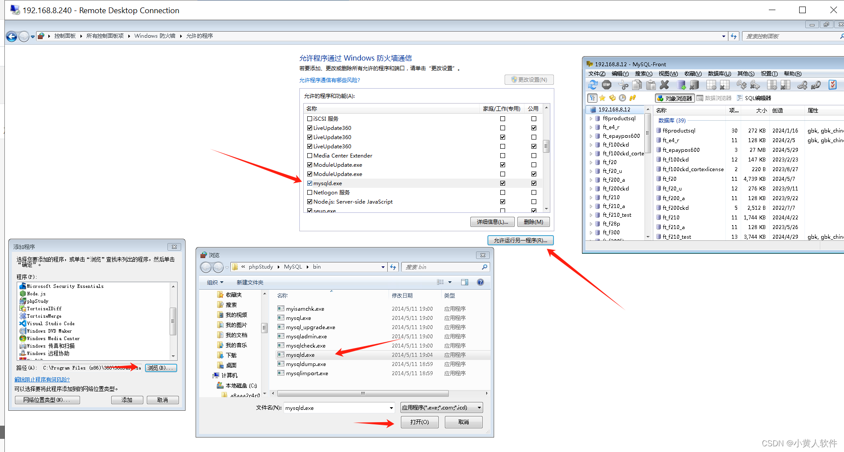Open Control Panel address bar dropdown

[724, 36]
